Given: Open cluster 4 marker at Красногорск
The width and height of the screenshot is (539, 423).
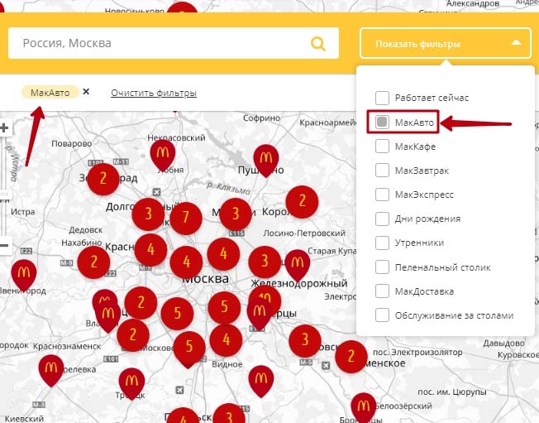Looking at the screenshot, I should coord(150,250).
